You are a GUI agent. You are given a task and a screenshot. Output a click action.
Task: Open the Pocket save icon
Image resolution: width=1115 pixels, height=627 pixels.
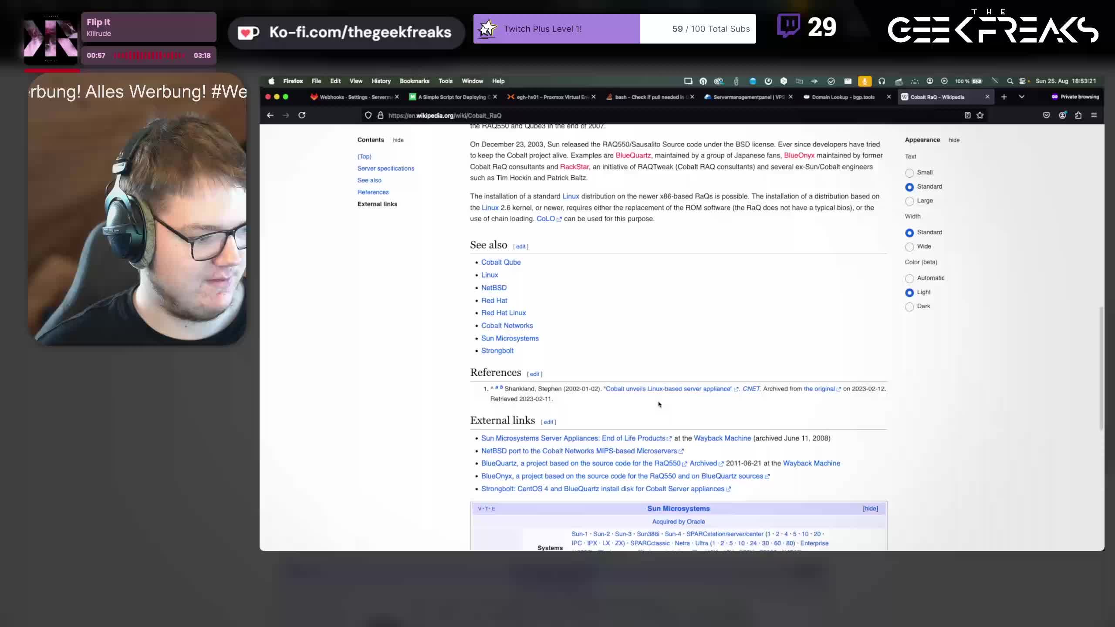pos(1046,115)
